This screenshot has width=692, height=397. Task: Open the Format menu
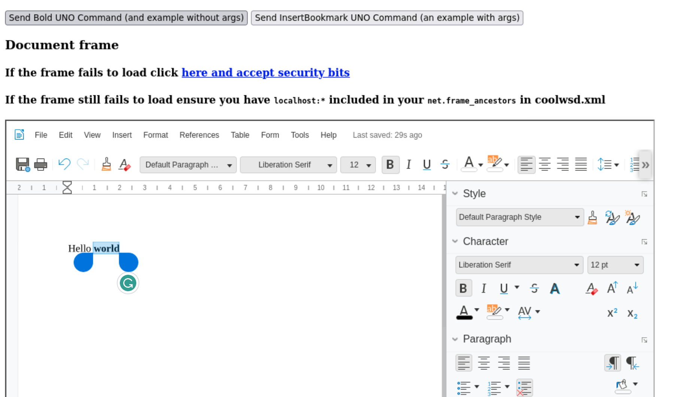(x=155, y=135)
